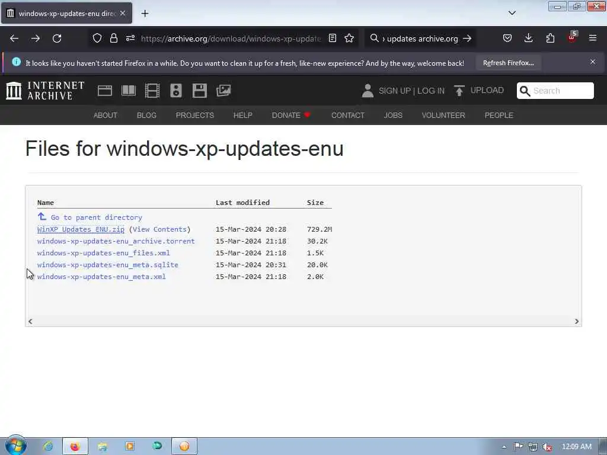The image size is (607, 455).
Task: Open site permissions icon in address bar
Action: pyautogui.click(x=130, y=39)
